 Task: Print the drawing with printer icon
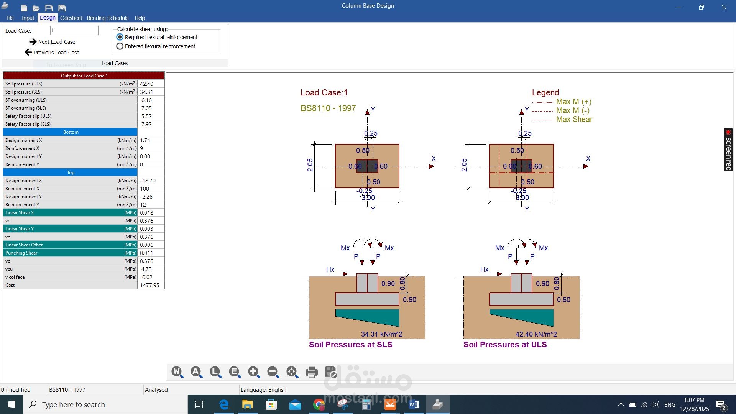(x=311, y=372)
